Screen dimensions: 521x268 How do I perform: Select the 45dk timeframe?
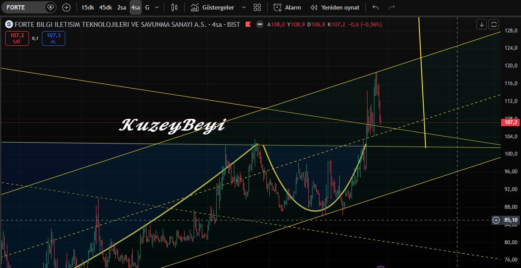click(x=105, y=7)
